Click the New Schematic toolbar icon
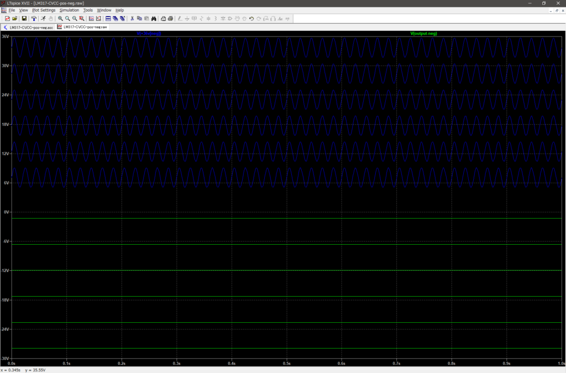The height and width of the screenshot is (373, 566). tap(7, 18)
